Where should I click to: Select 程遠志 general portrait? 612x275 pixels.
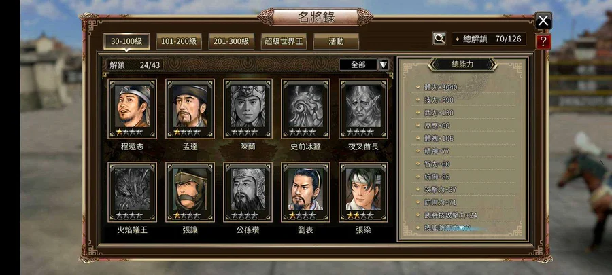(x=133, y=109)
